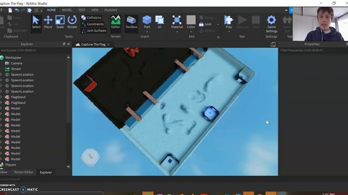Close the Explorer panel
The width and height of the screenshot is (348, 195).
coord(69,44)
